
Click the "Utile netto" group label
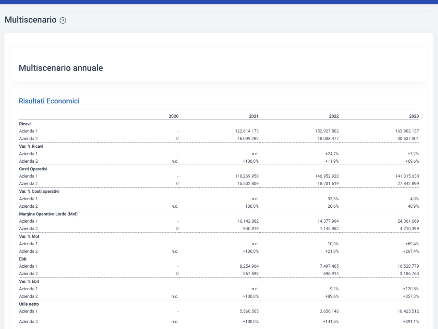[29, 304]
